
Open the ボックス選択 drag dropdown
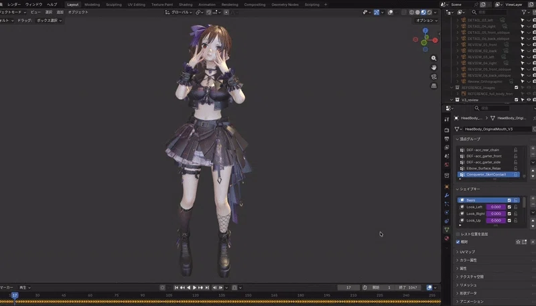point(49,21)
